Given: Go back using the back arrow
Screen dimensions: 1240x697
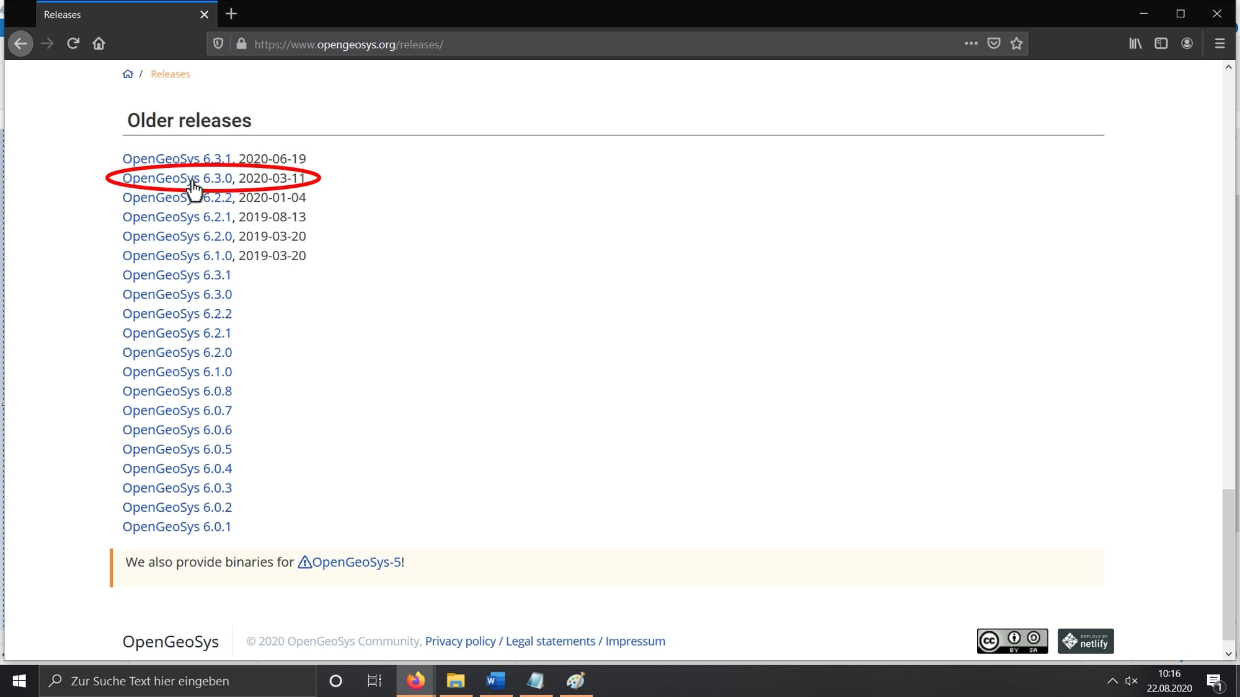Looking at the screenshot, I should tap(20, 43).
